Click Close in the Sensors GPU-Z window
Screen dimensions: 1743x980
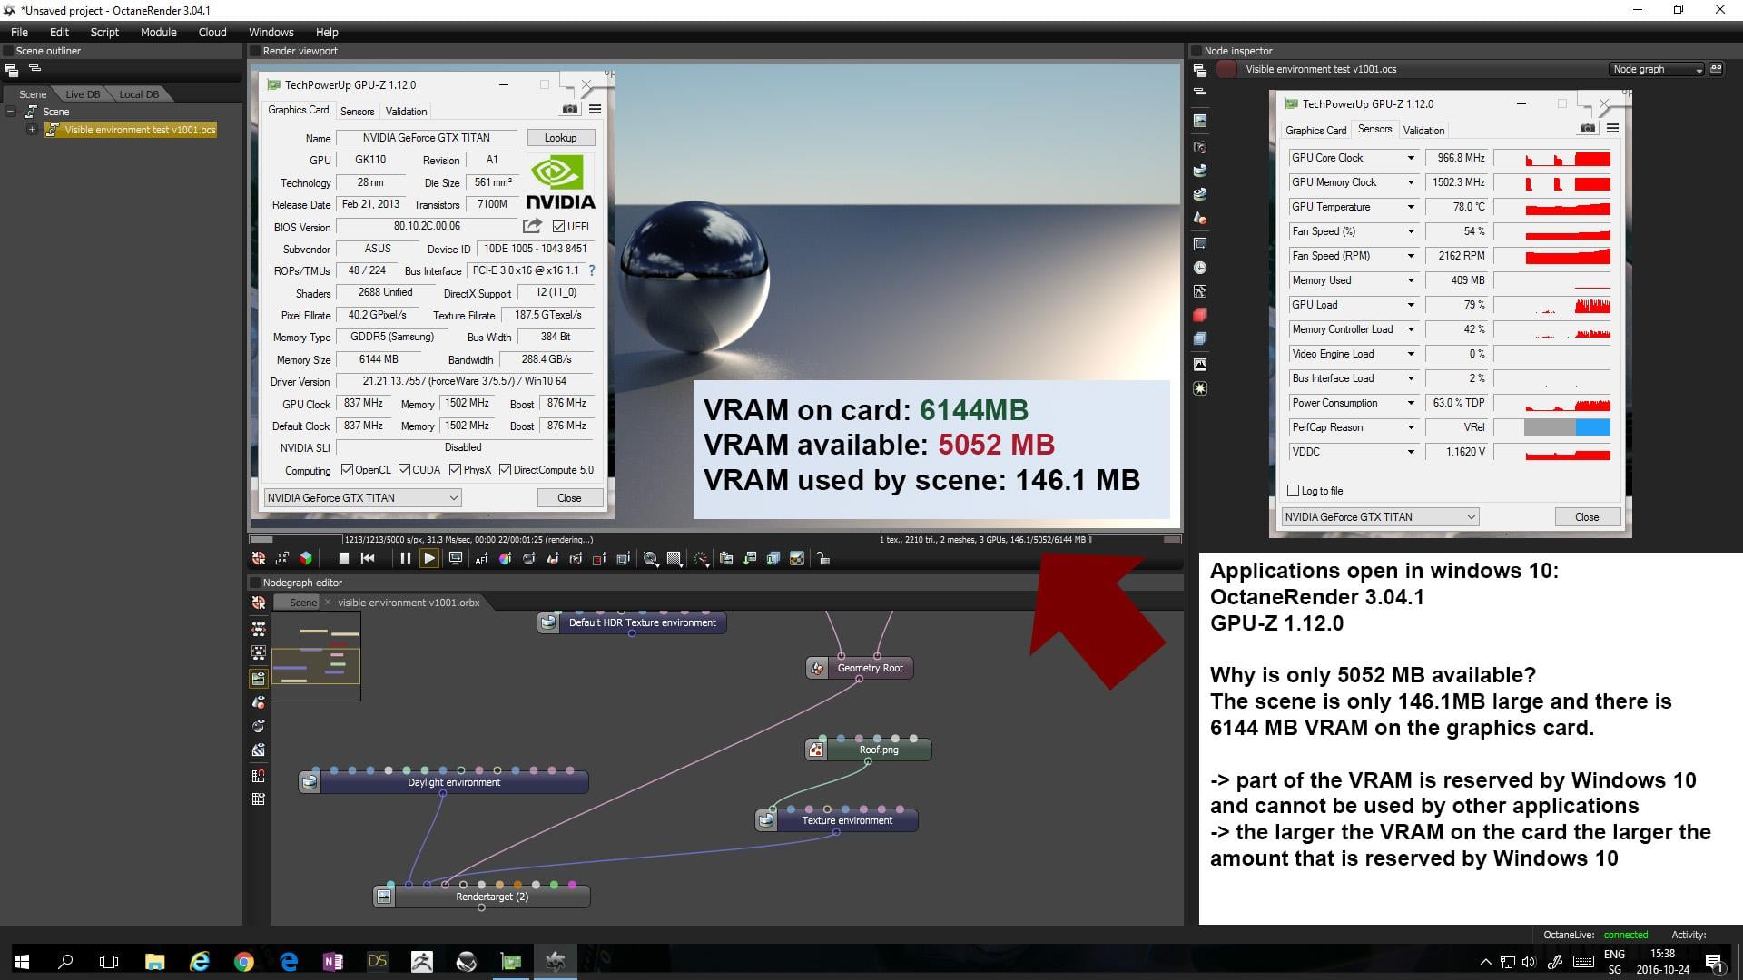pyautogui.click(x=1587, y=517)
